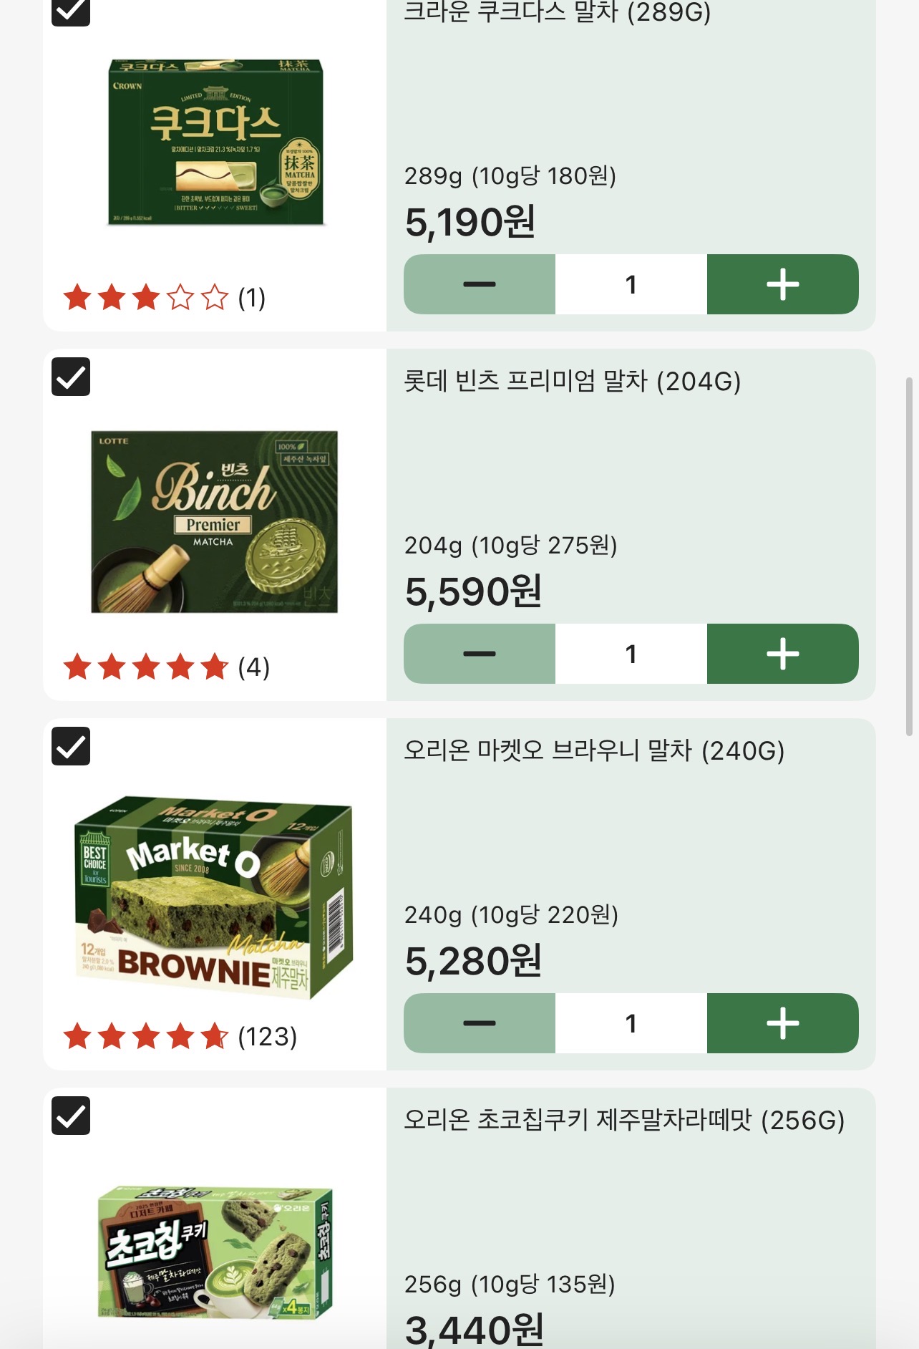Open the Binch Premier Matcha product image
This screenshot has width=919, height=1349.
coord(214,521)
